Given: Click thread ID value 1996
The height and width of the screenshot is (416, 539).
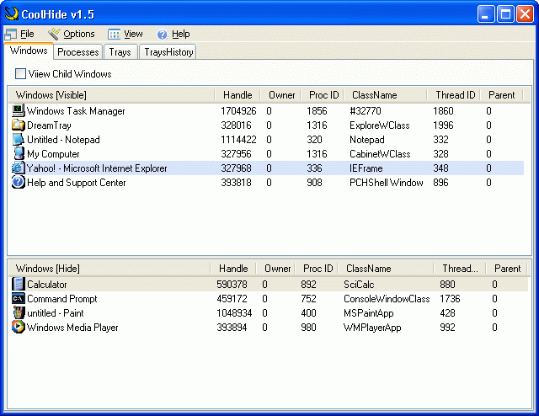Looking at the screenshot, I should pyautogui.click(x=443, y=125).
